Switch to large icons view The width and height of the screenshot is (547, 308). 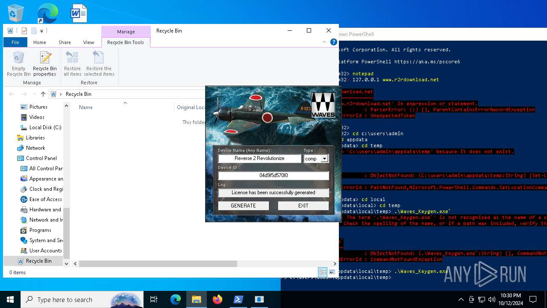(332, 272)
